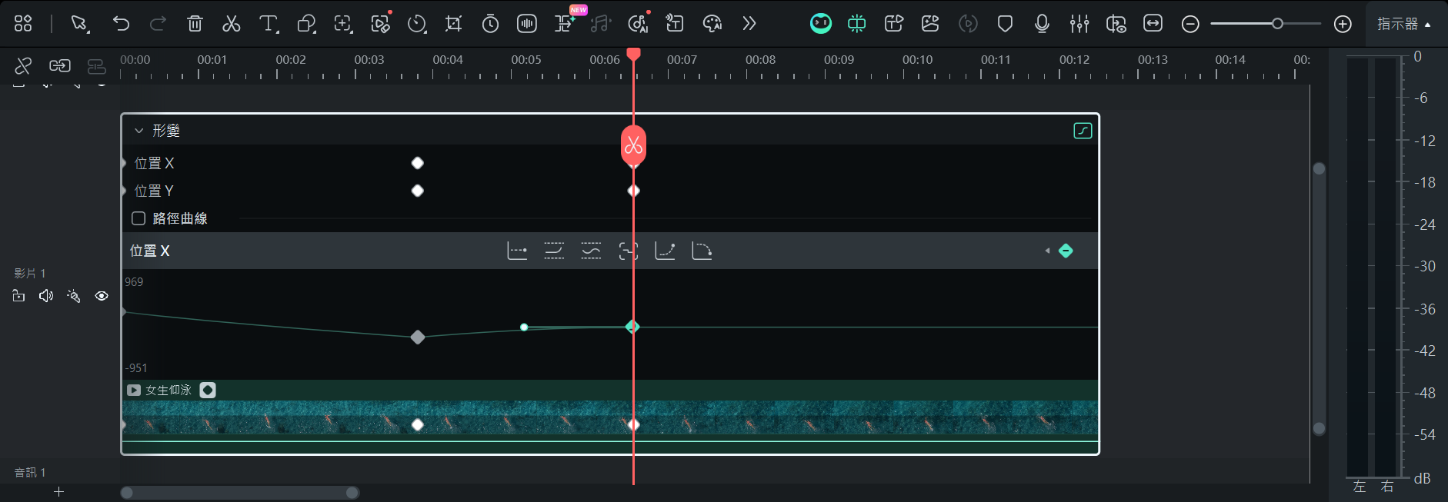Mute the 影片 1 track audio
Image resolution: width=1448 pixels, height=502 pixels.
click(46, 296)
